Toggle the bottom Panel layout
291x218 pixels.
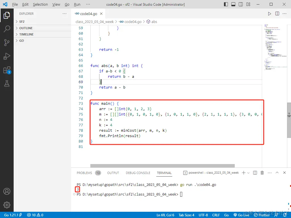(x=233, y=4)
